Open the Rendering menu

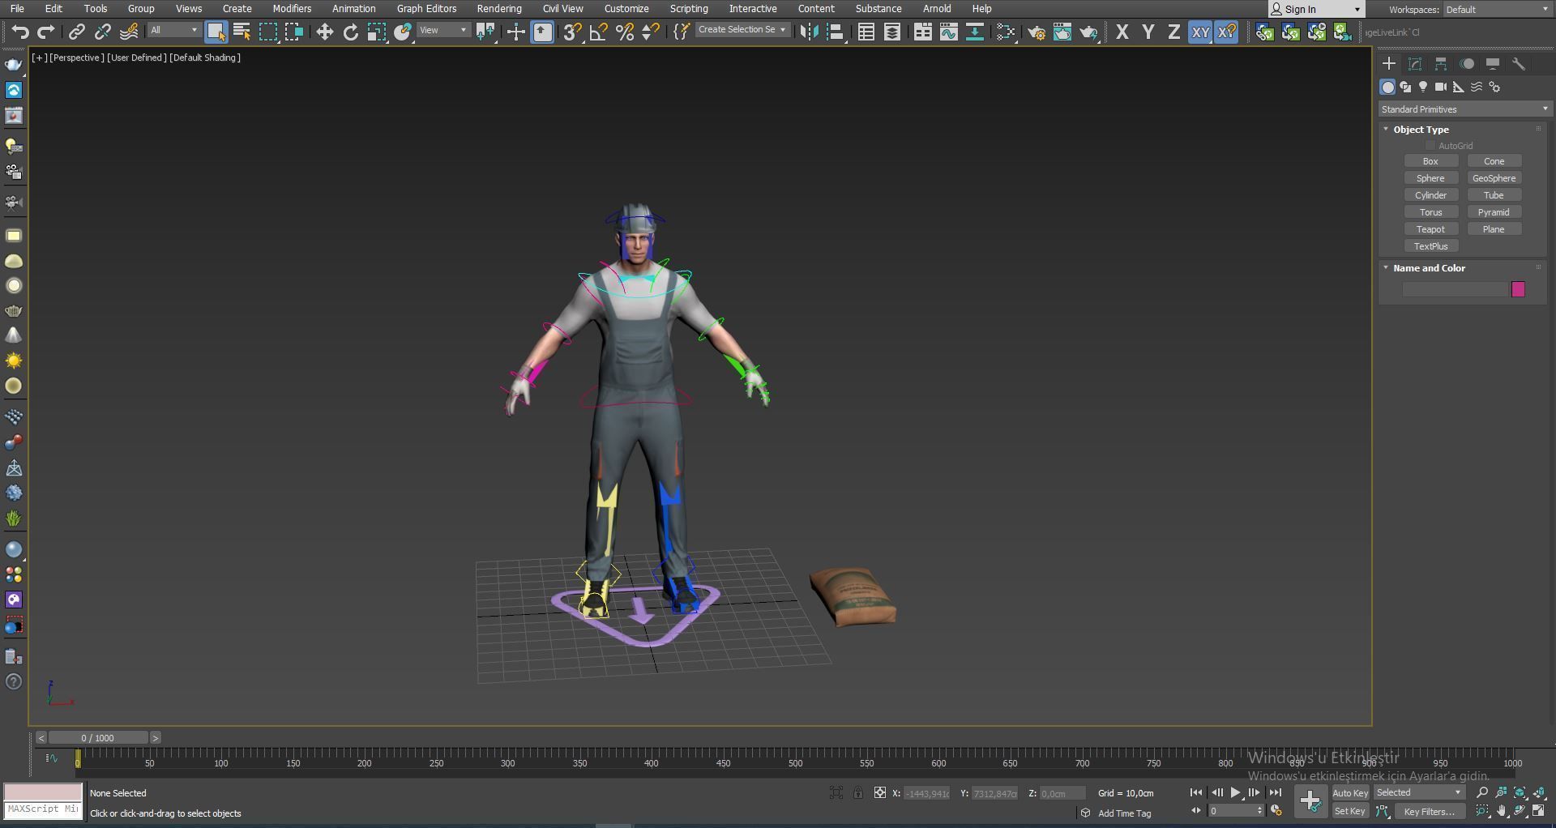coord(499,9)
